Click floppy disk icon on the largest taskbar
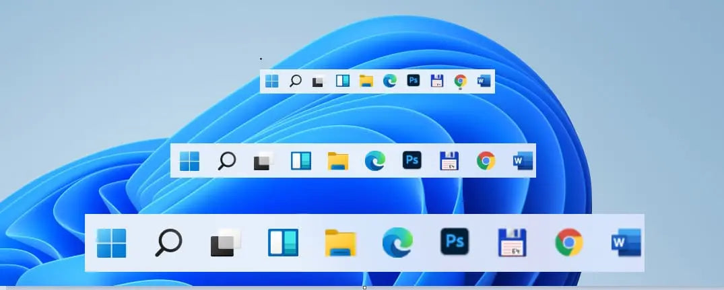The width and height of the screenshot is (724, 290). click(512, 243)
